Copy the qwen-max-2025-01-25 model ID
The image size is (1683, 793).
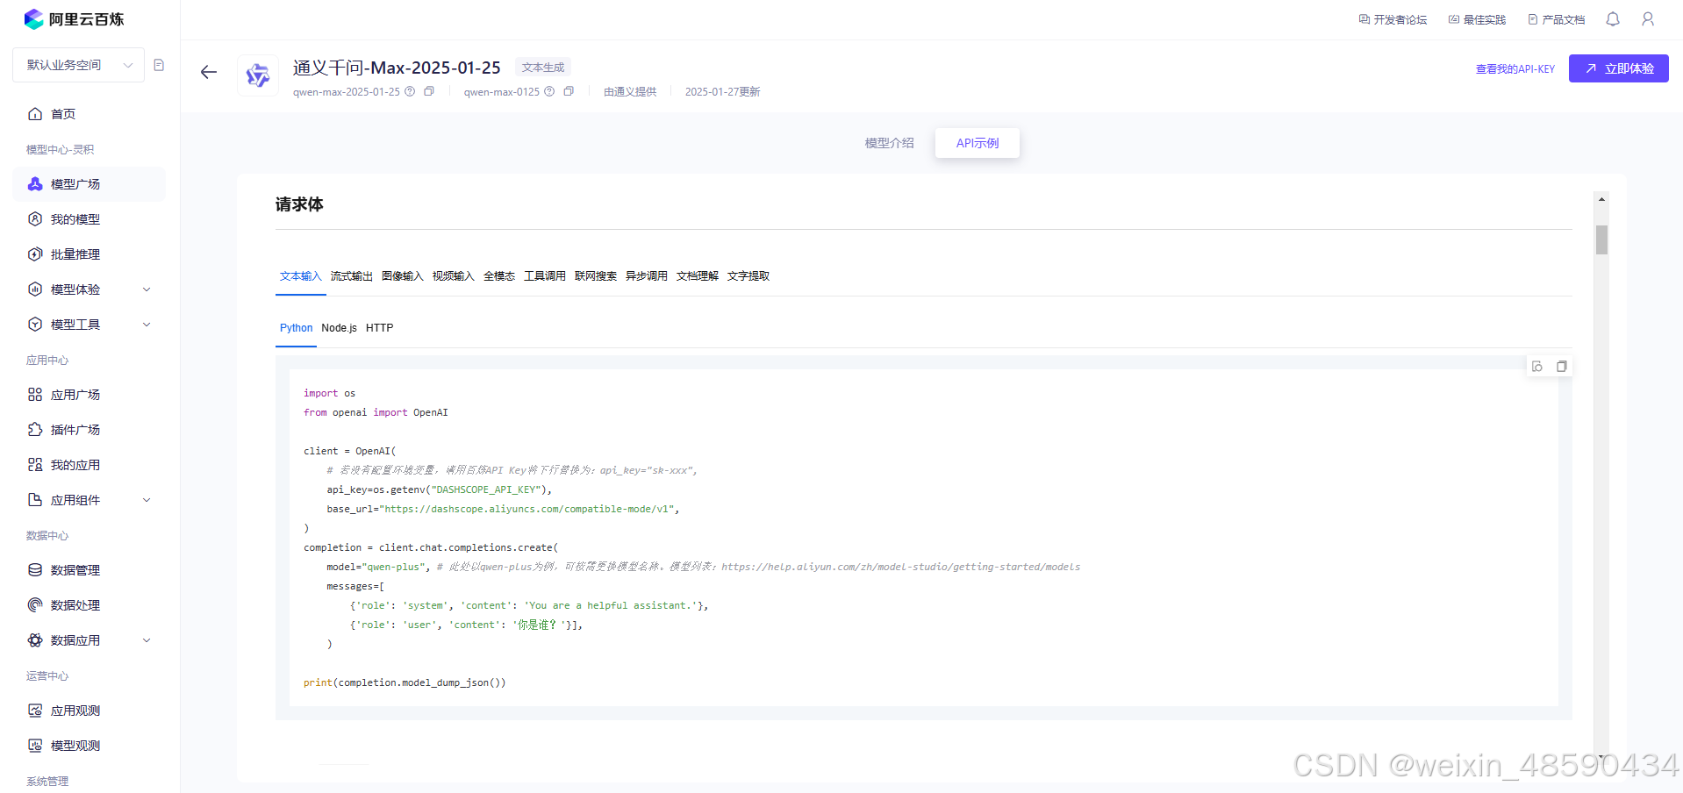coord(429,91)
